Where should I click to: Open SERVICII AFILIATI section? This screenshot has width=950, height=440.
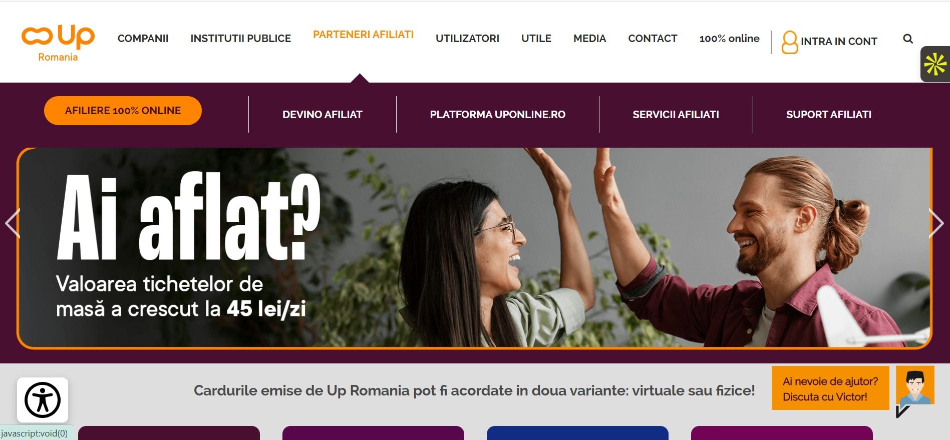pyautogui.click(x=676, y=115)
